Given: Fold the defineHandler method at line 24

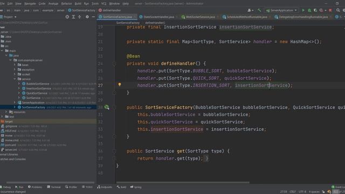Looking at the screenshot, I should [x=114, y=64].
